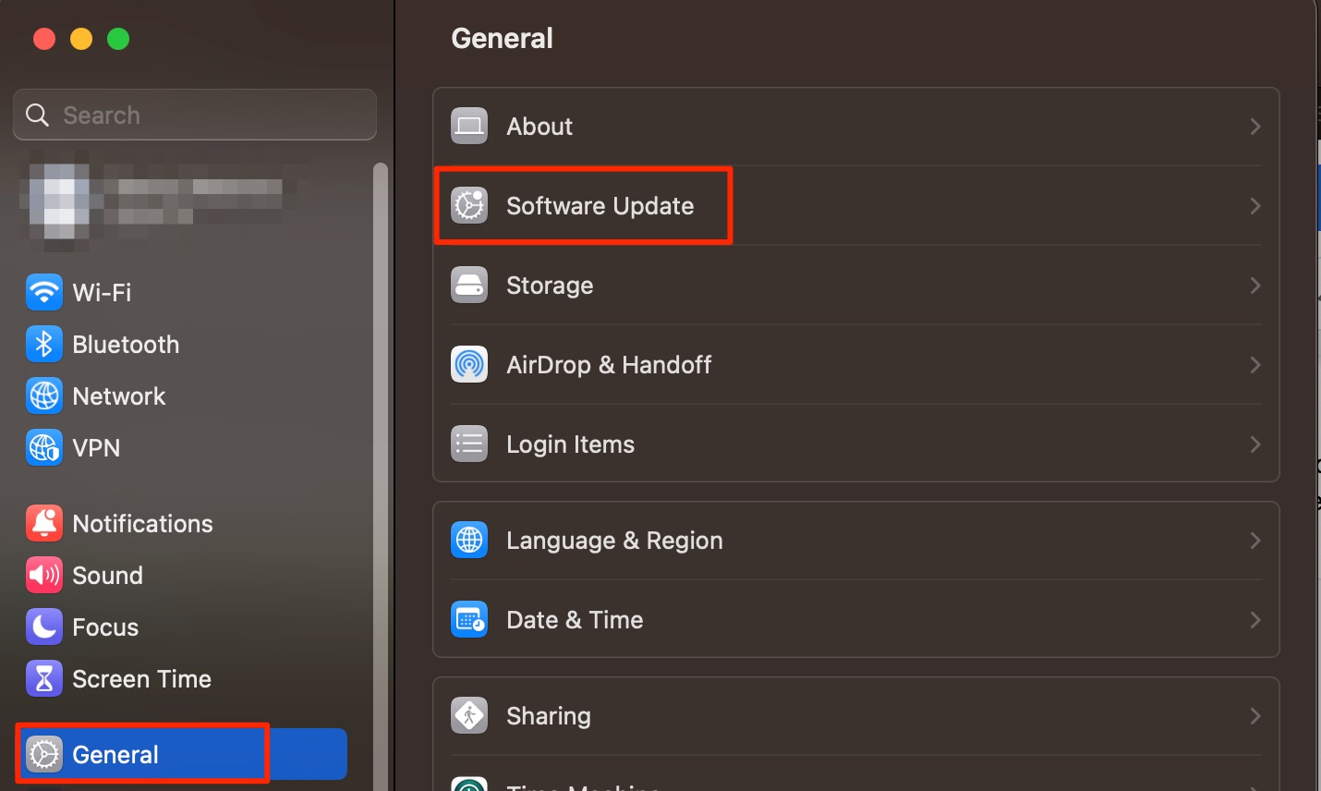Click the Bluetooth icon in the sidebar

click(44, 345)
